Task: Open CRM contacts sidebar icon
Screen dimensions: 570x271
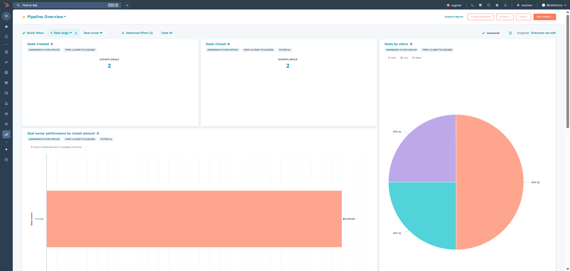Action: [x=6, y=52]
